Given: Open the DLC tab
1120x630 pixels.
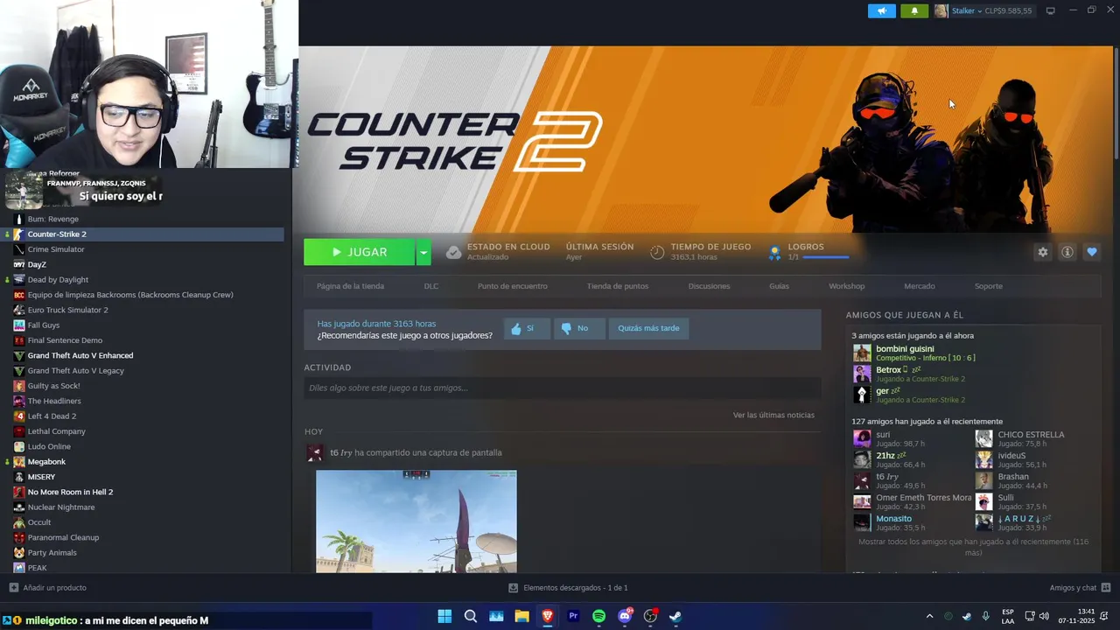Looking at the screenshot, I should (x=431, y=286).
